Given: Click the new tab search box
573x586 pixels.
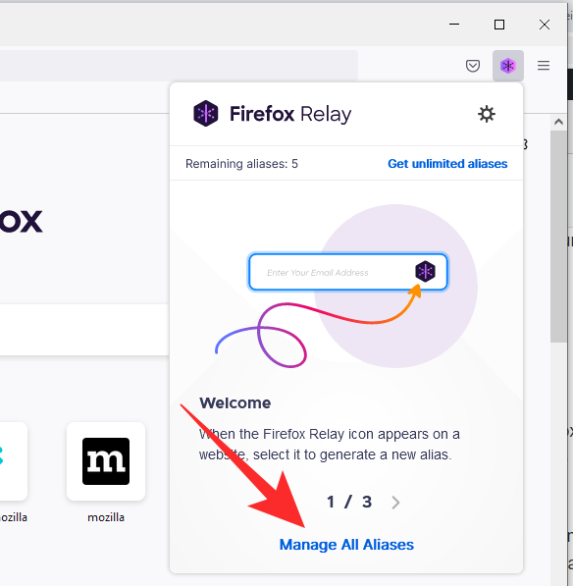Looking at the screenshot, I should click(84, 329).
